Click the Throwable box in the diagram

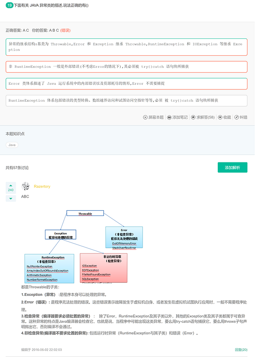point(85,213)
